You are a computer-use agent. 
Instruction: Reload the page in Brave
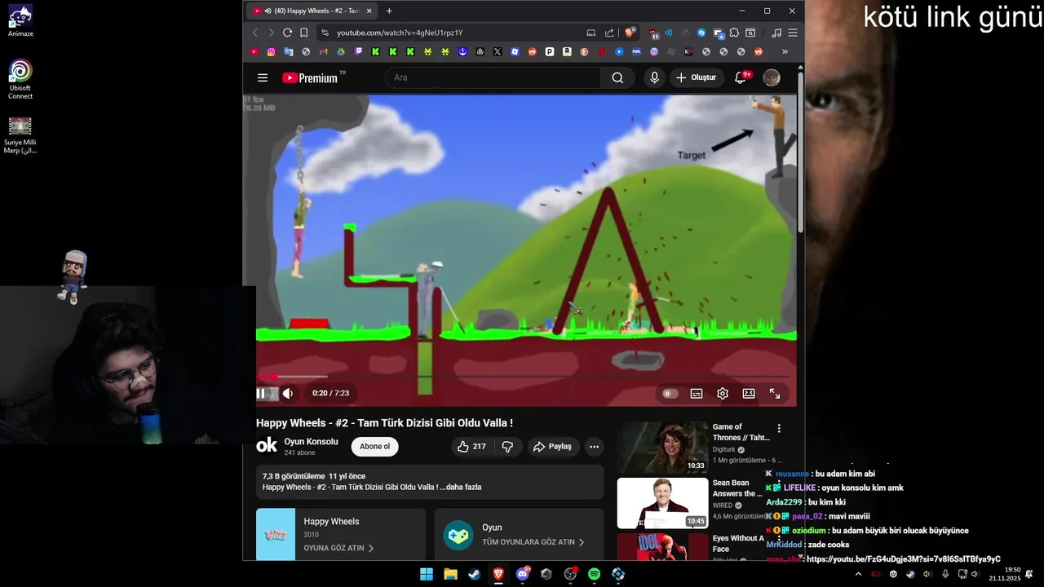(x=287, y=33)
